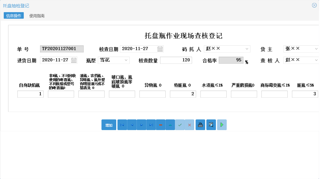Click the green edit triangle icon

point(170,125)
